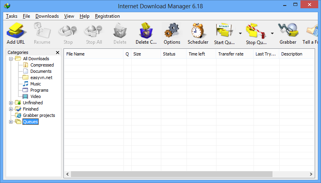Minimize the Internet Download Manager window
321x183 pixels.
(x=285, y=5)
